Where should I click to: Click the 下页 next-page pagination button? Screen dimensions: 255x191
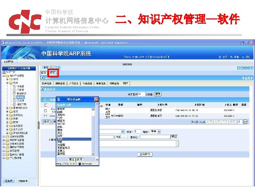point(225,122)
